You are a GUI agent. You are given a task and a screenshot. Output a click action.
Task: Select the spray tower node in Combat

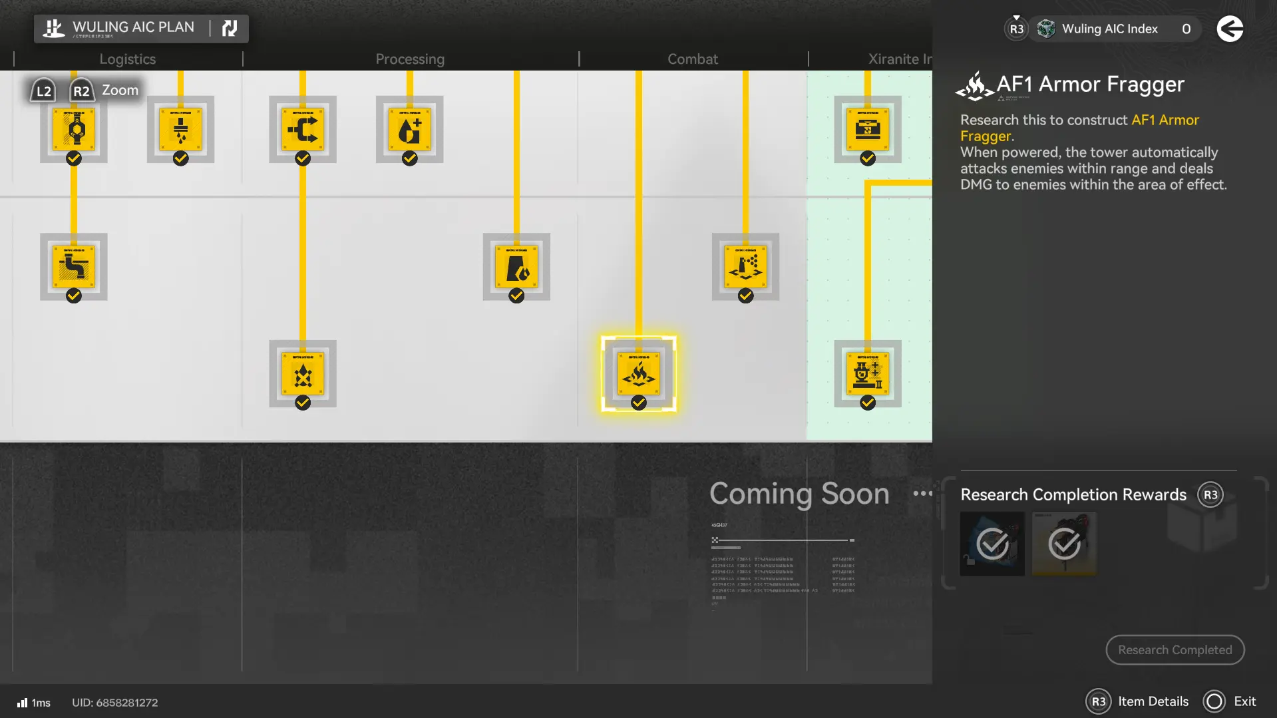(745, 266)
